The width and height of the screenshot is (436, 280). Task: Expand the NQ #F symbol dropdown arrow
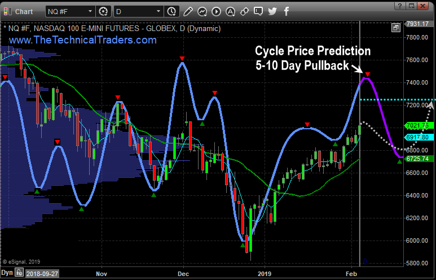pyautogui.click(x=90, y=11)
